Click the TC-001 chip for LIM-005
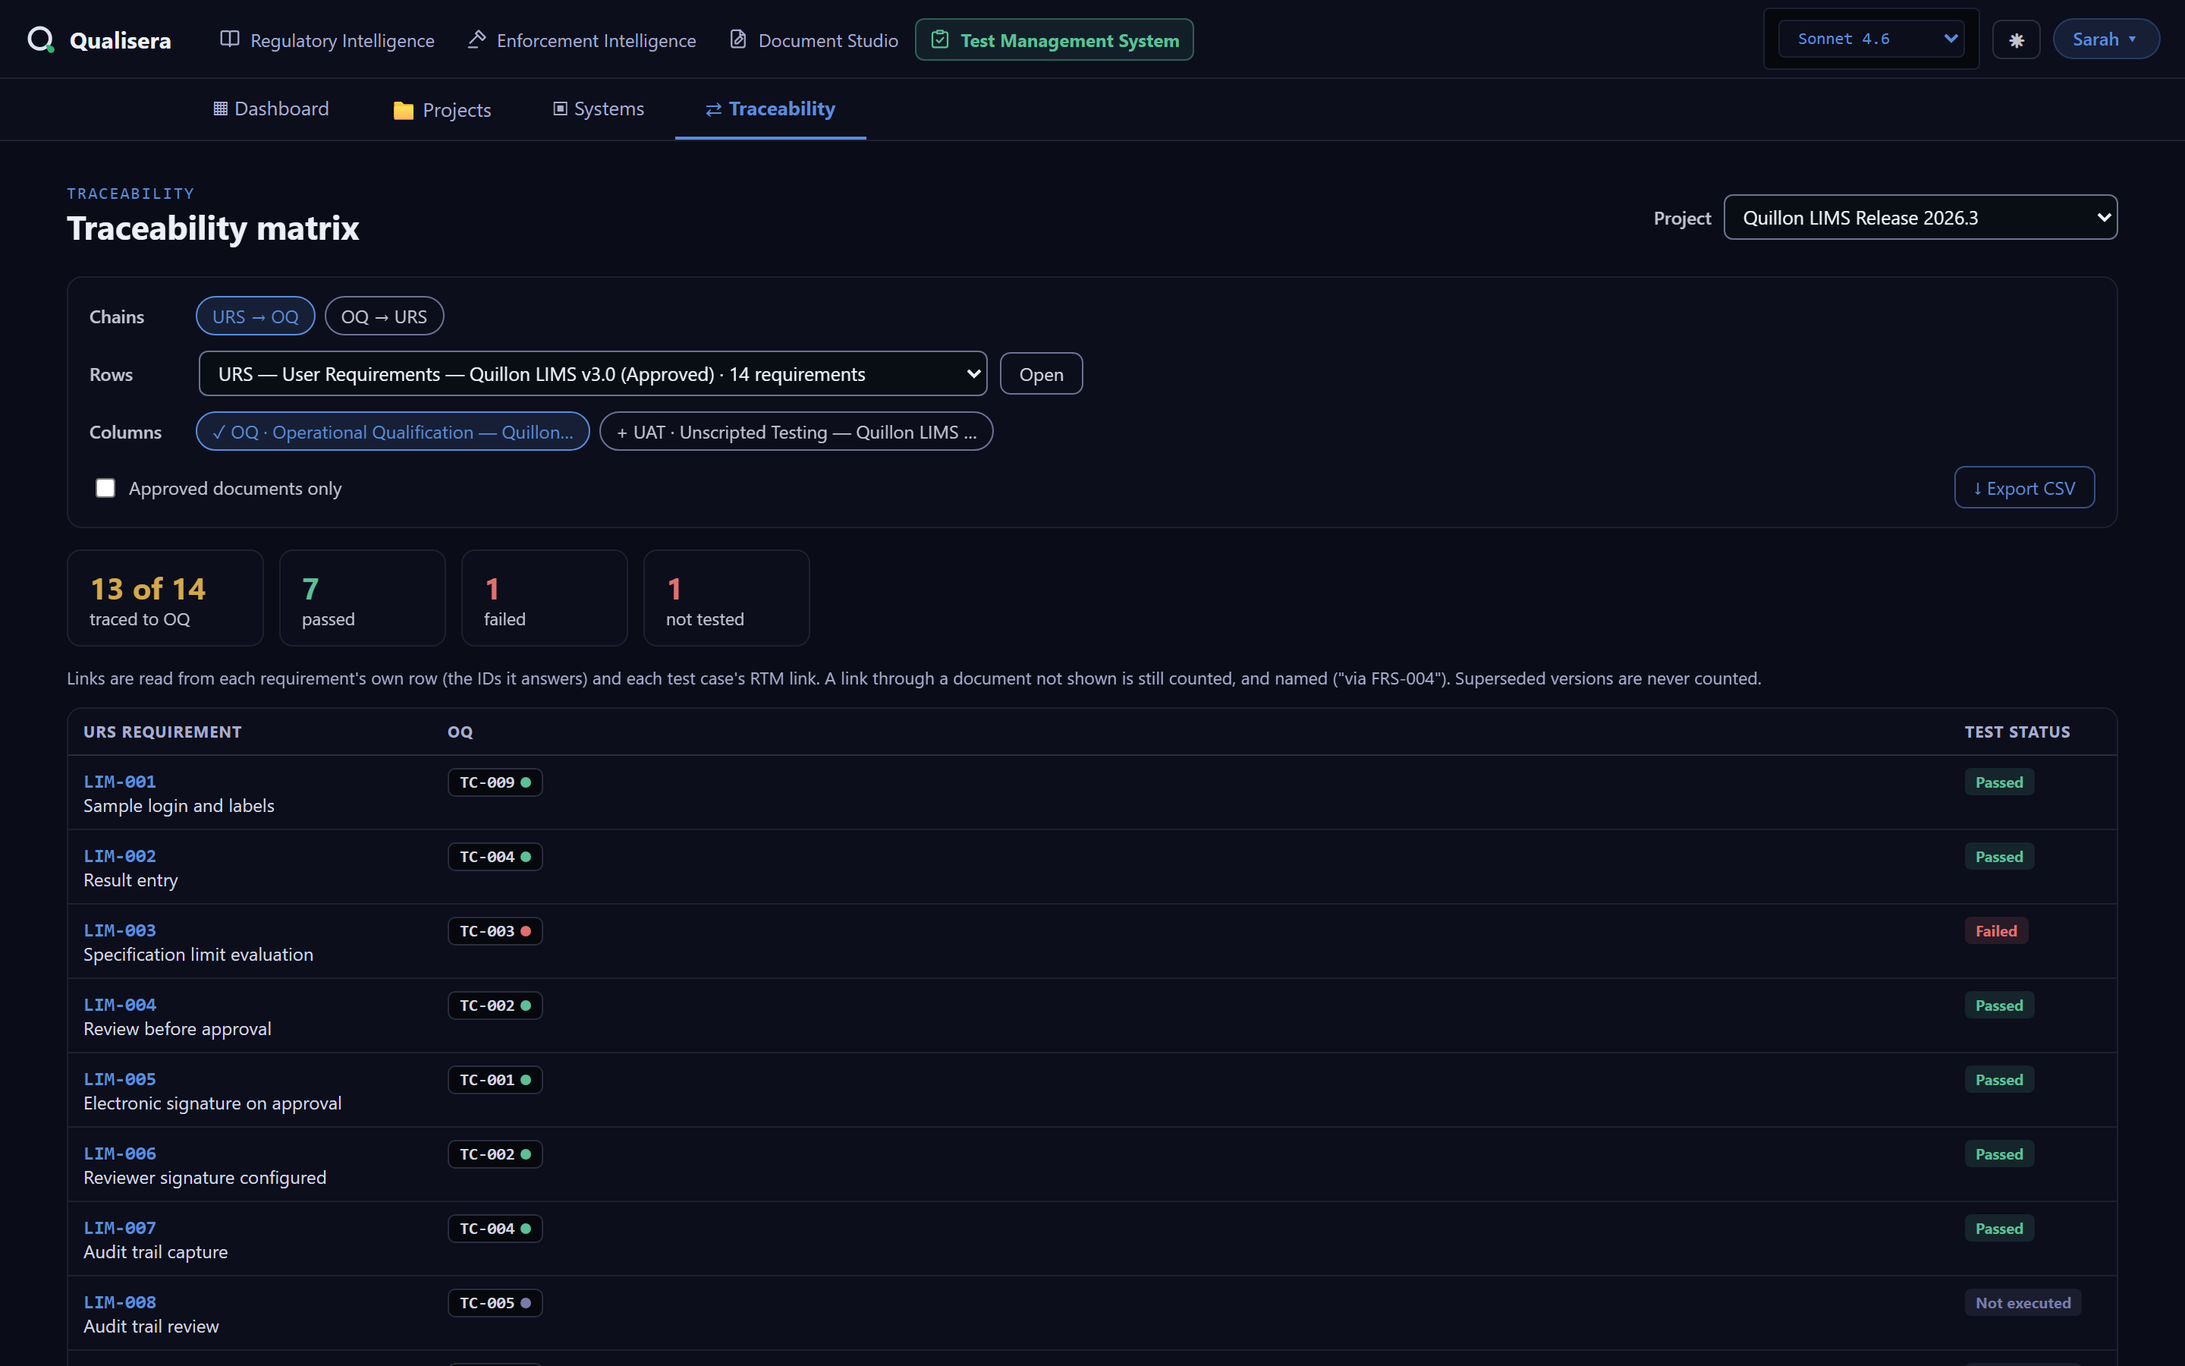The height and width of the screenshot is (1366, 2185). click(x=495, y=1081)
